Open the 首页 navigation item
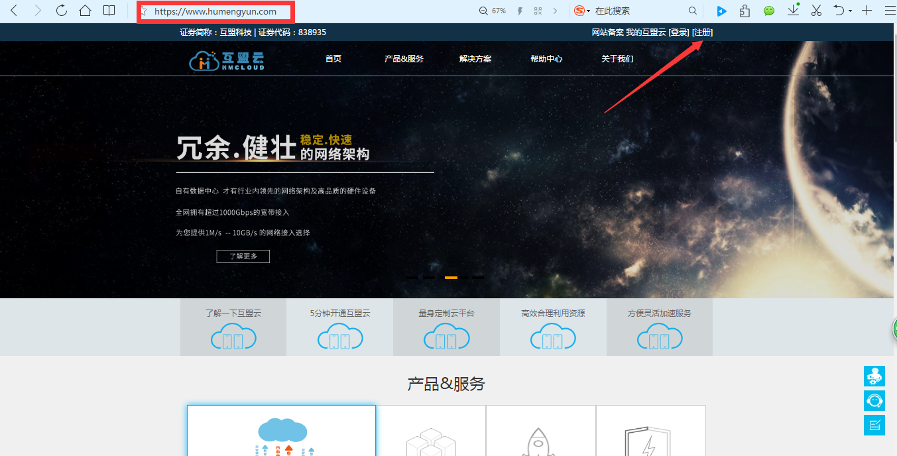The image size is (897, 456). [333, 58]
